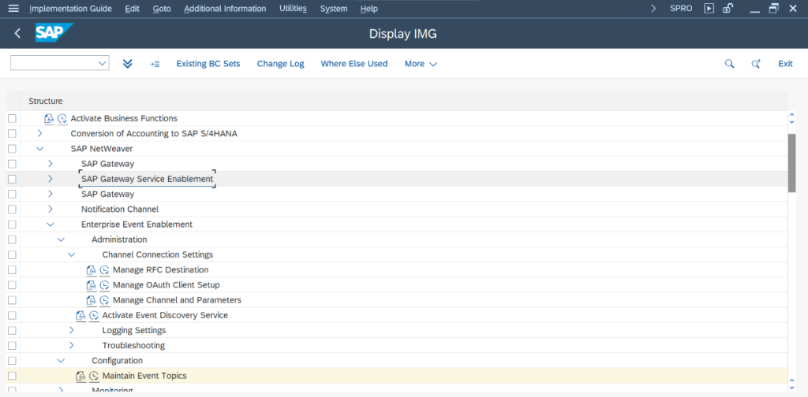Click the back arrow next to SAP logo
This screenshot has width=808, height=397.
[17, 33]
